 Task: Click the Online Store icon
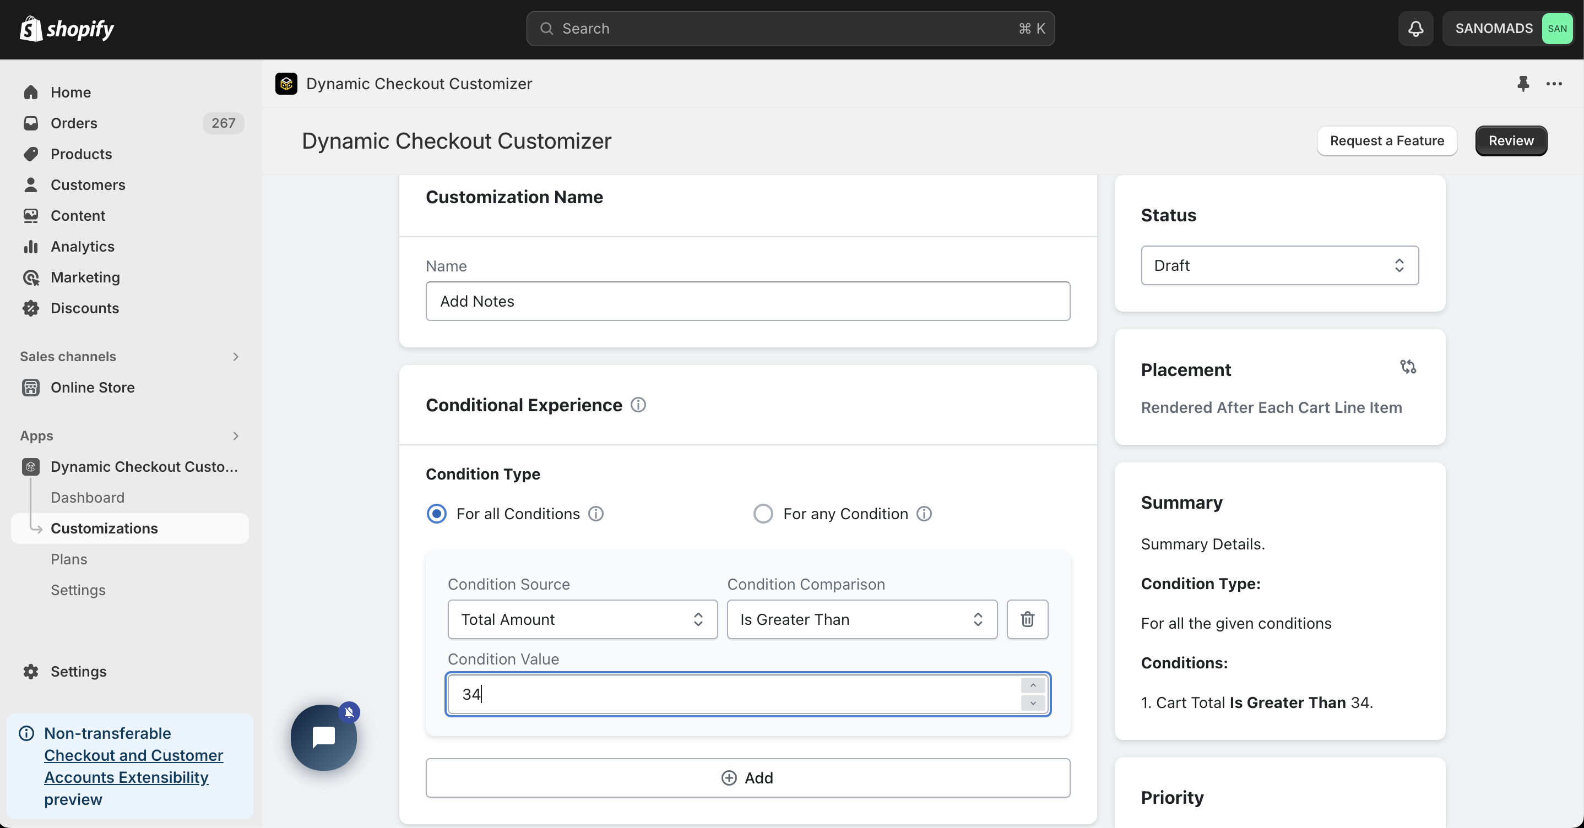point(31,387)
